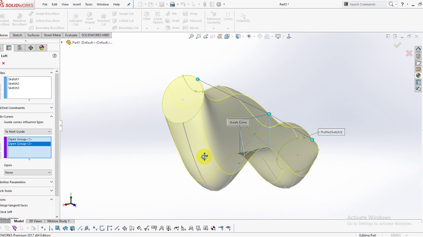Toggle the Filter Solid Bodies icon

click(x=72, y=228)
